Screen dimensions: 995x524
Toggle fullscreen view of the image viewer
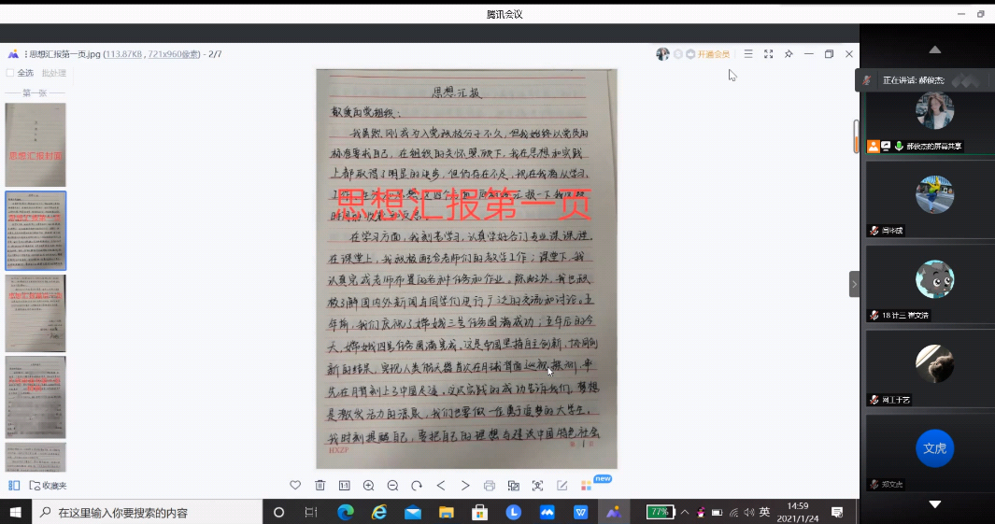click(x=768, y=54)
